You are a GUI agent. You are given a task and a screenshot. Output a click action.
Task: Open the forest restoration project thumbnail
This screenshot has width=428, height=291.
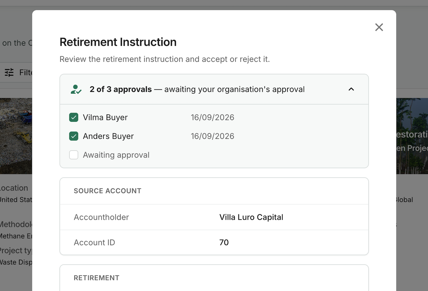pyautogui.click(x=412, y=136)
